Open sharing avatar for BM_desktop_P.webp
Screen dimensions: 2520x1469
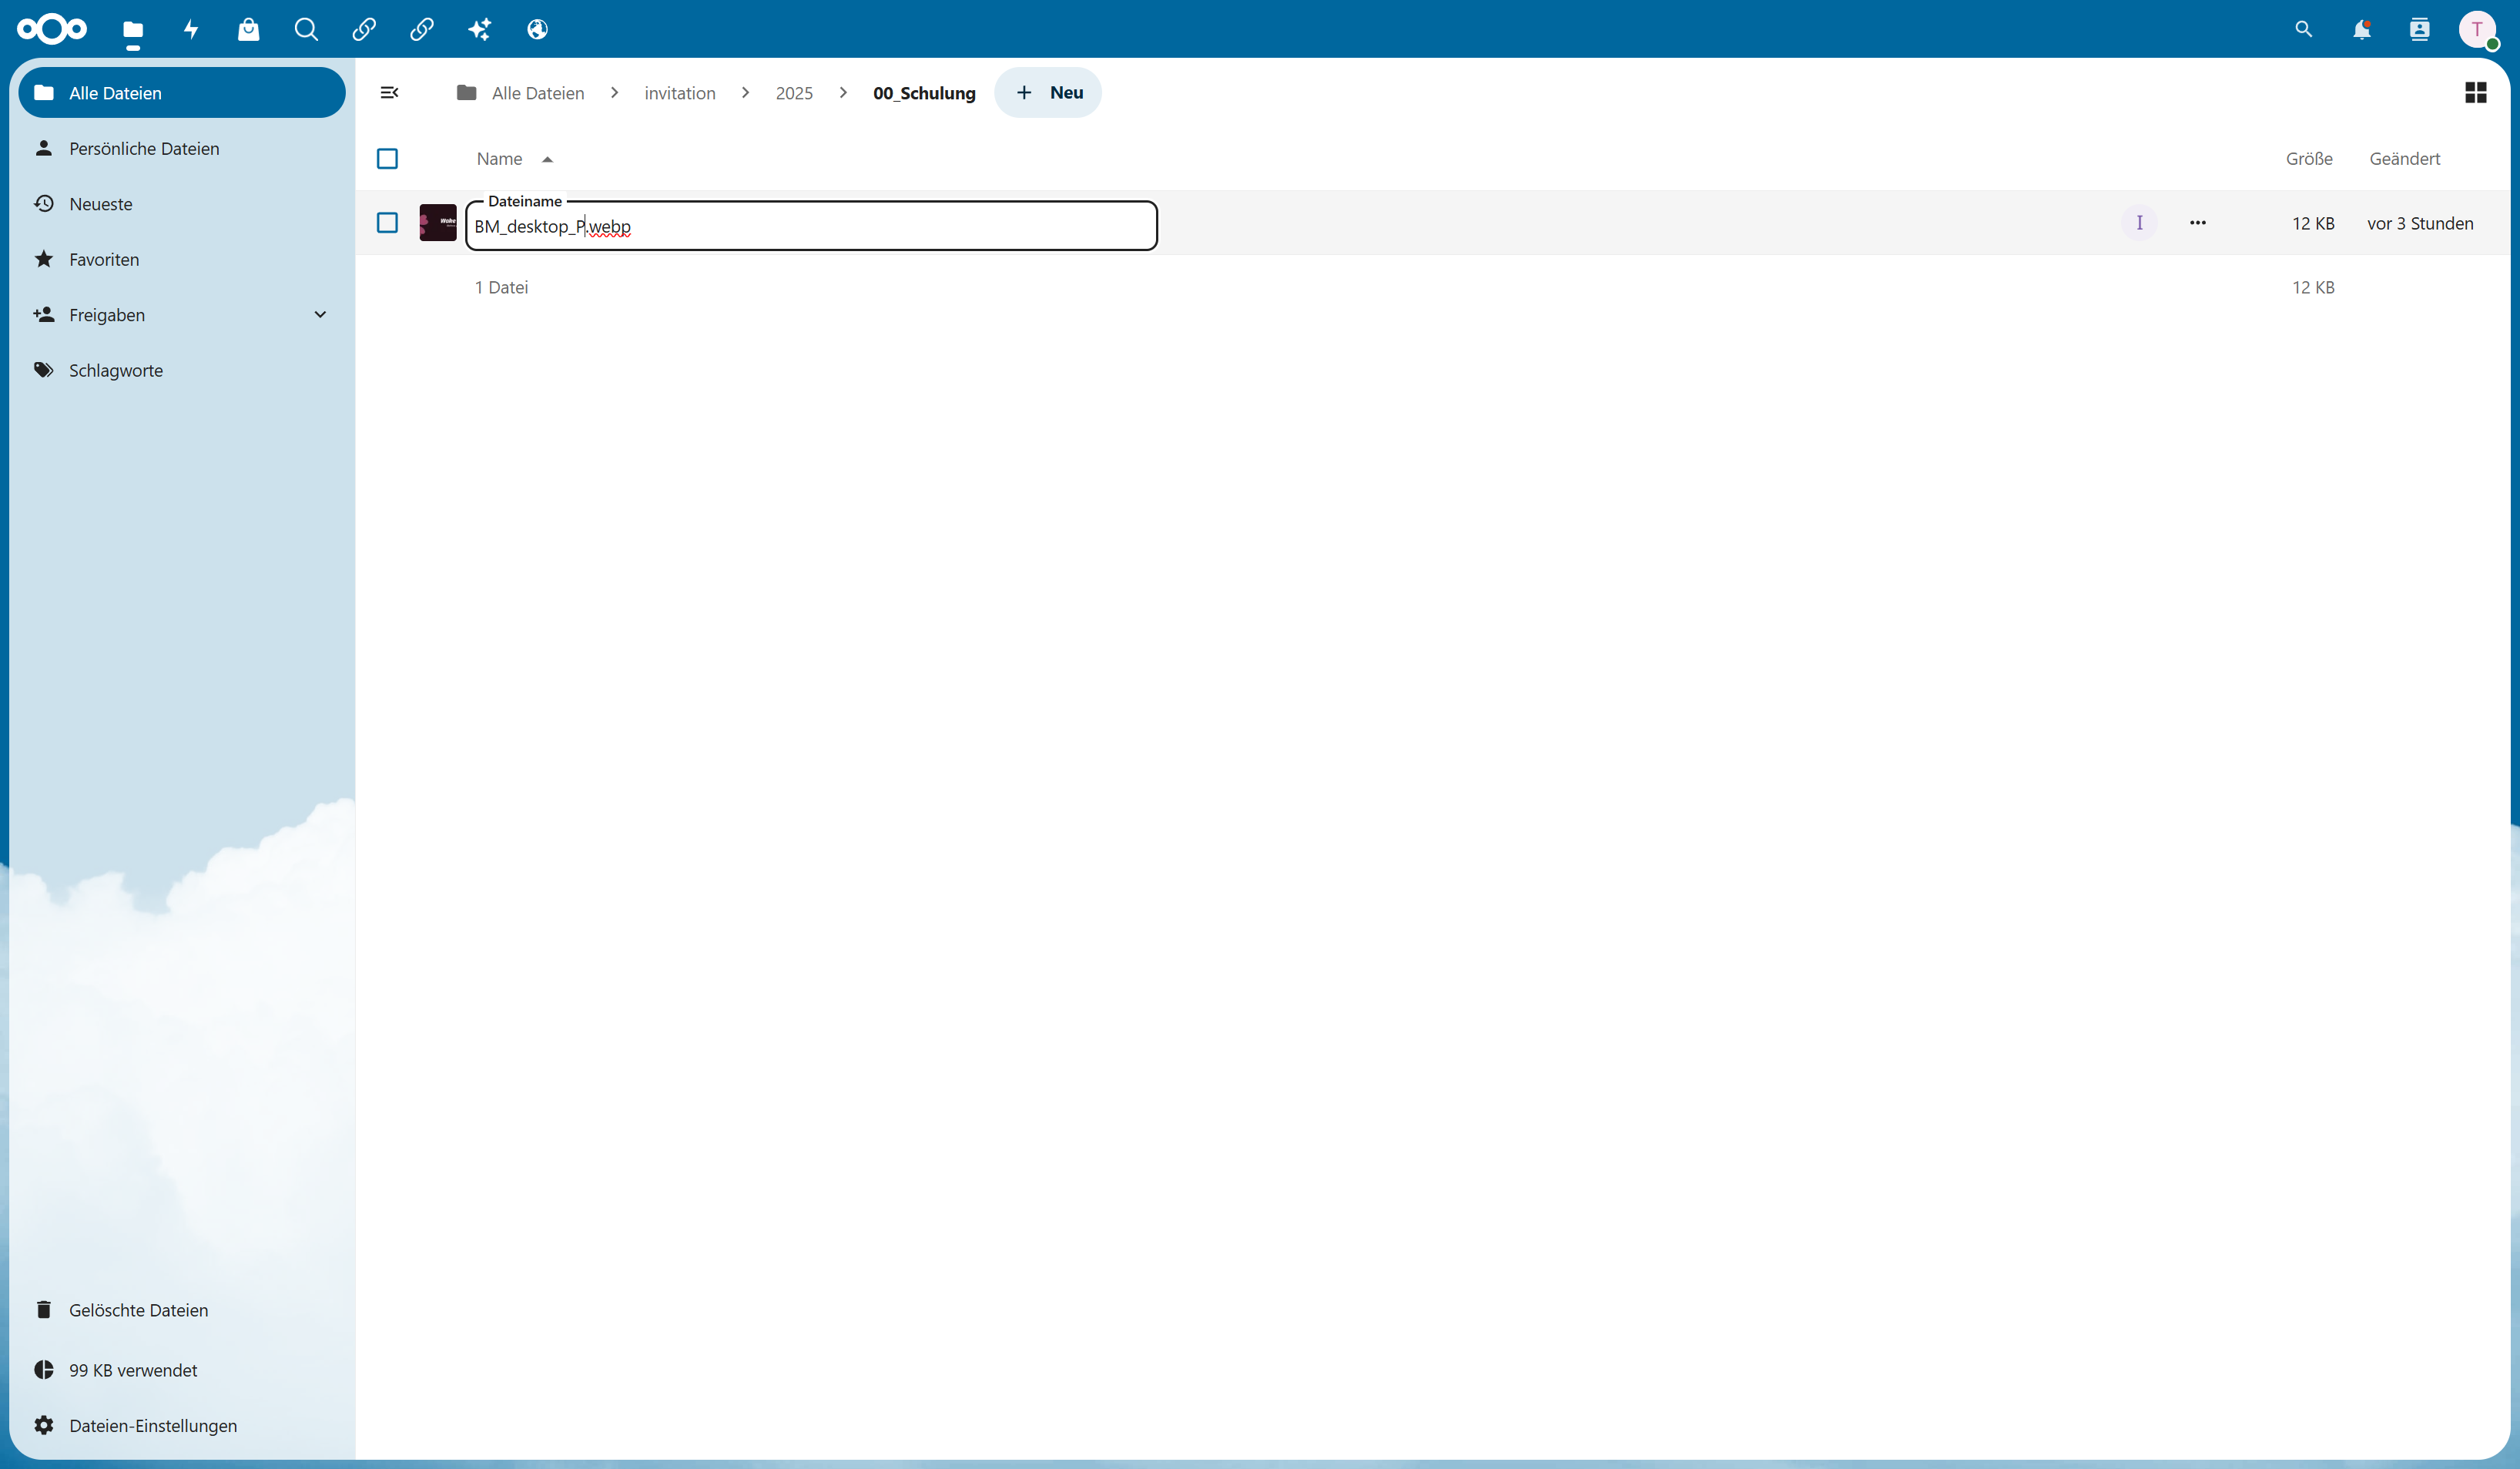pyautogui.click(x=2139, y=223)
